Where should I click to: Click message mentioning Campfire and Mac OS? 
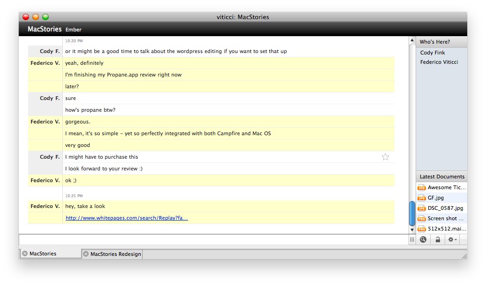(x=167, y=133)
